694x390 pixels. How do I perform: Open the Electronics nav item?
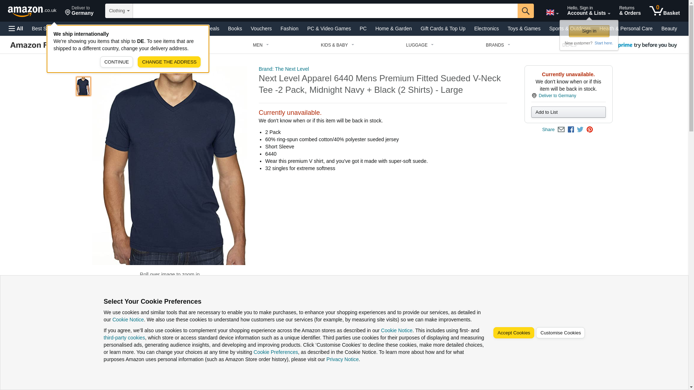tap(486, 29)
